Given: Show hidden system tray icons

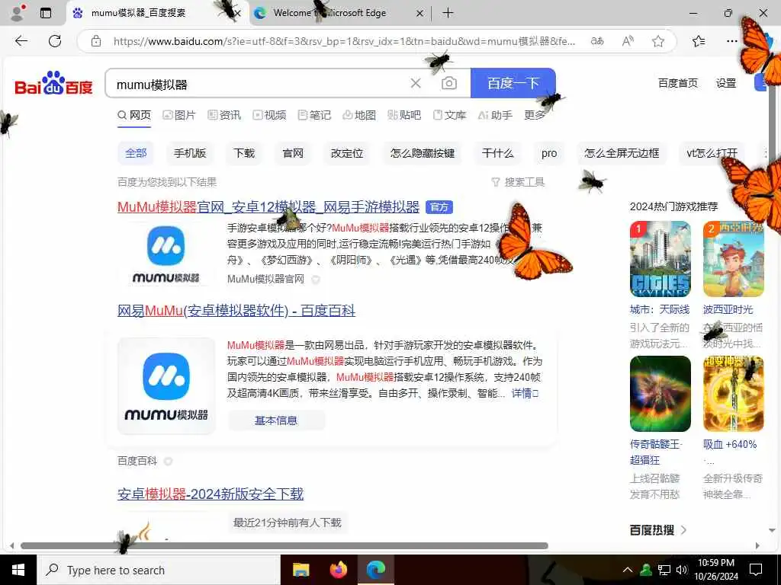Looking at the screenshot, I should point(628,570).
